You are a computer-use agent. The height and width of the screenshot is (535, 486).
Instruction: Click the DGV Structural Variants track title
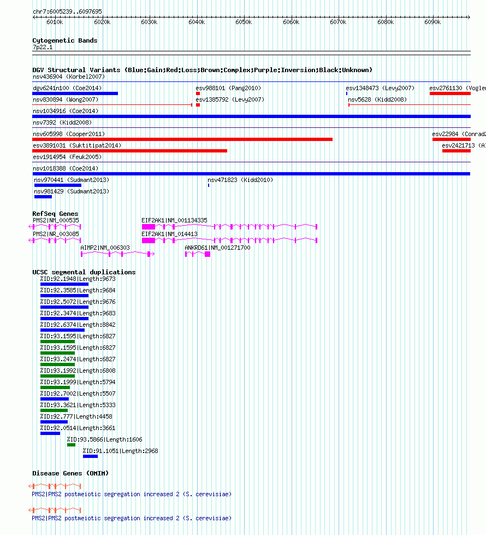point(202,70)
